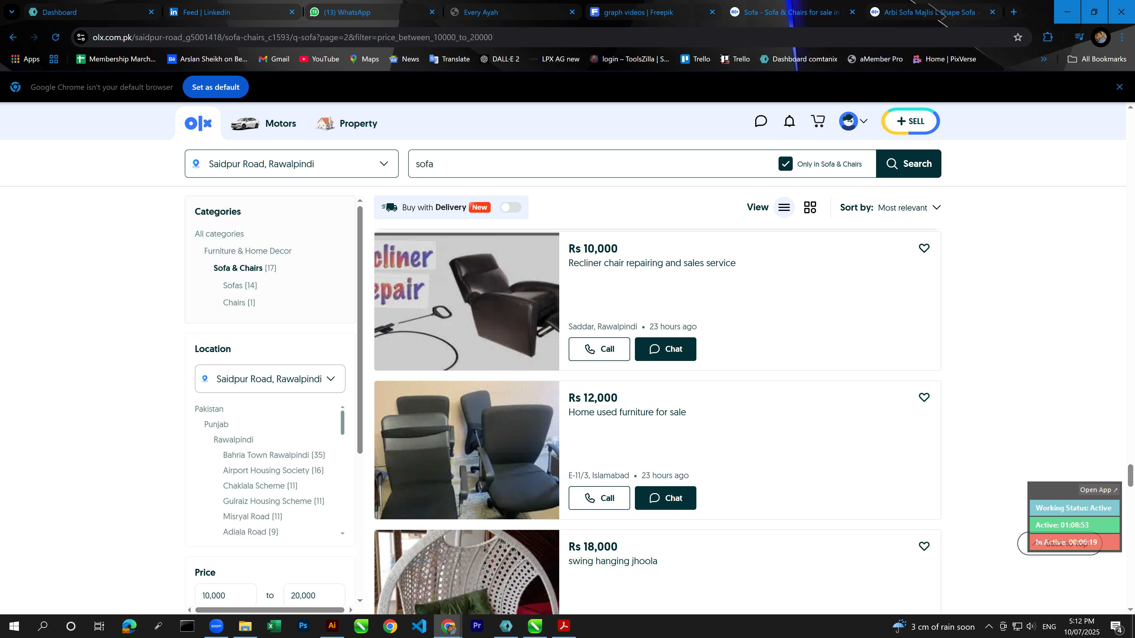Open Chrome three-dot menu
Screen dimensions: 1135x638
point(1122,38)
